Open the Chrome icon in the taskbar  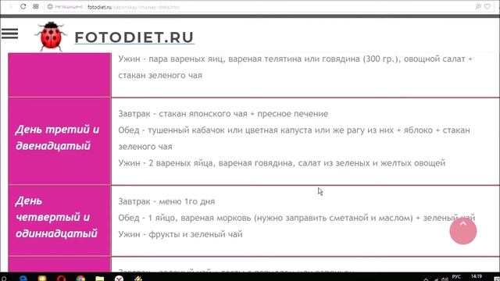tap(80, 278)
